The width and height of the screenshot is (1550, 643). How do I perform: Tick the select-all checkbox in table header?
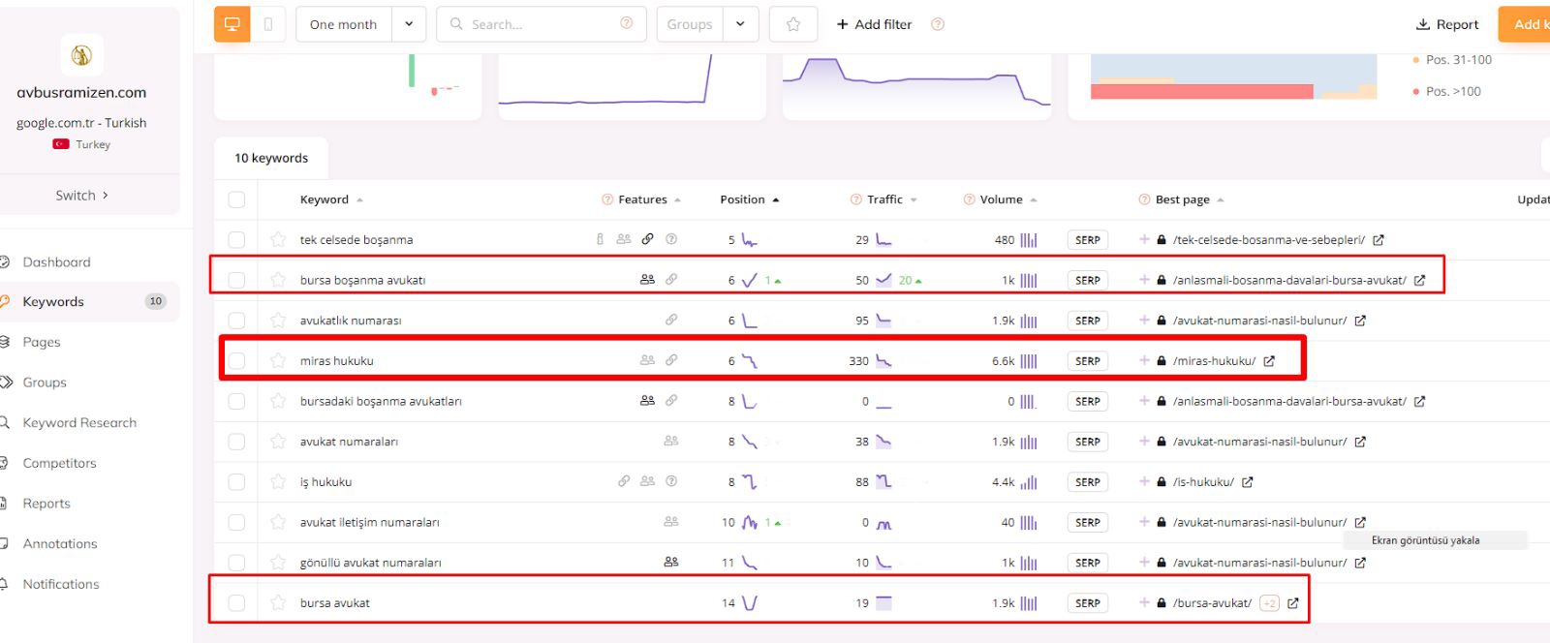[236, 199]
